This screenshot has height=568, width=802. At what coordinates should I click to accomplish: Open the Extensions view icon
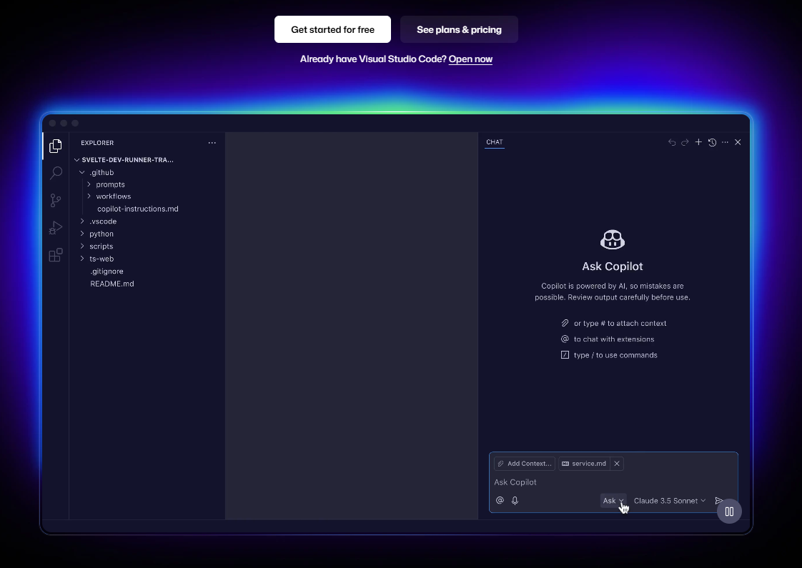coord(56,254)
